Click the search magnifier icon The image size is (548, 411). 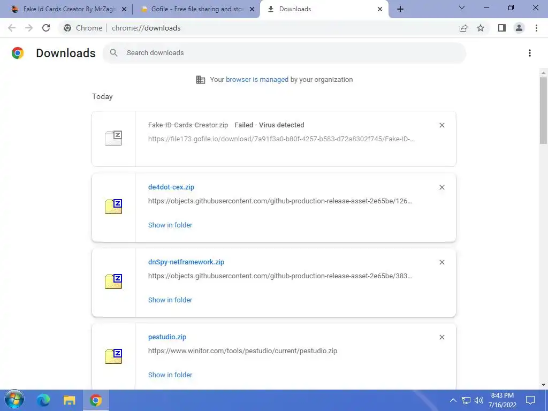(113, 53)
